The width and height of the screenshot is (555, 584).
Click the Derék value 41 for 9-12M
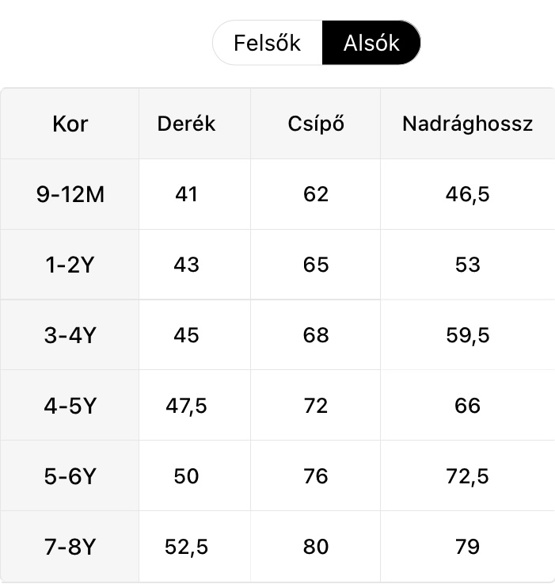(186, 194)
